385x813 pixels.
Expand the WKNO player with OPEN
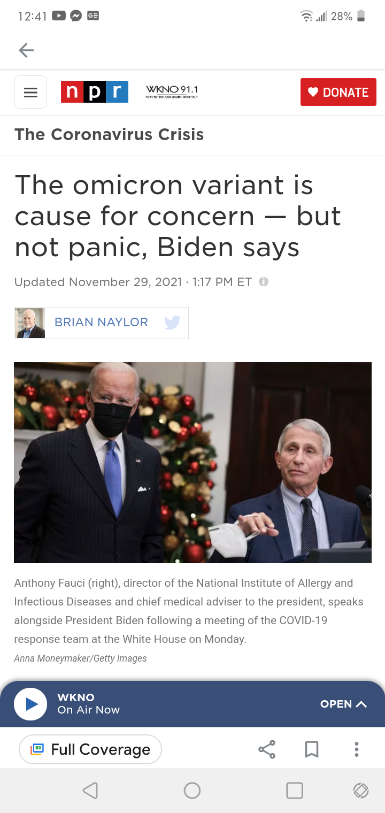tap(343, 704)
